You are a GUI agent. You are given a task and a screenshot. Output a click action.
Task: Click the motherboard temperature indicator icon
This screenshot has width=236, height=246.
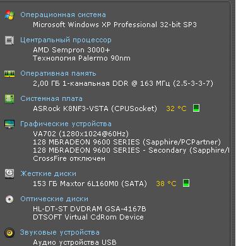pos(196,108)
